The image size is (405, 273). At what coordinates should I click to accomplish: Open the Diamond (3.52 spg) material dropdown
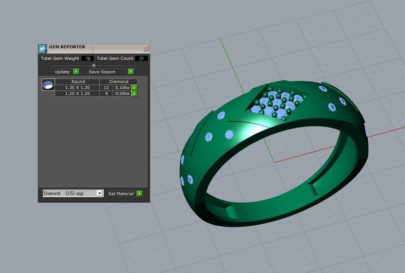[73, 193]
